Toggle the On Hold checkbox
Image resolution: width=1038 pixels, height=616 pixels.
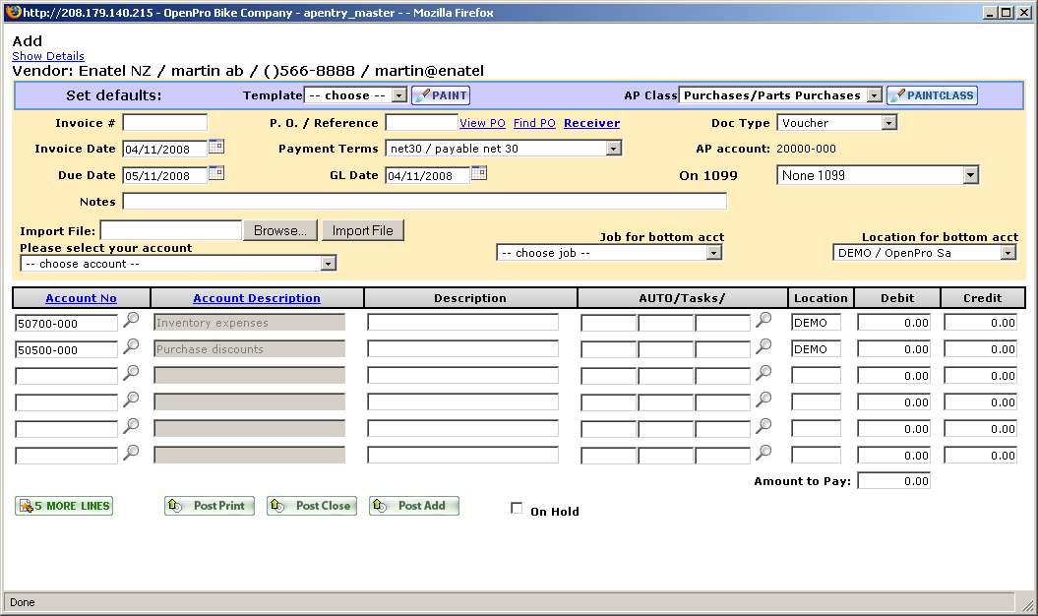[x=517, y=509]
